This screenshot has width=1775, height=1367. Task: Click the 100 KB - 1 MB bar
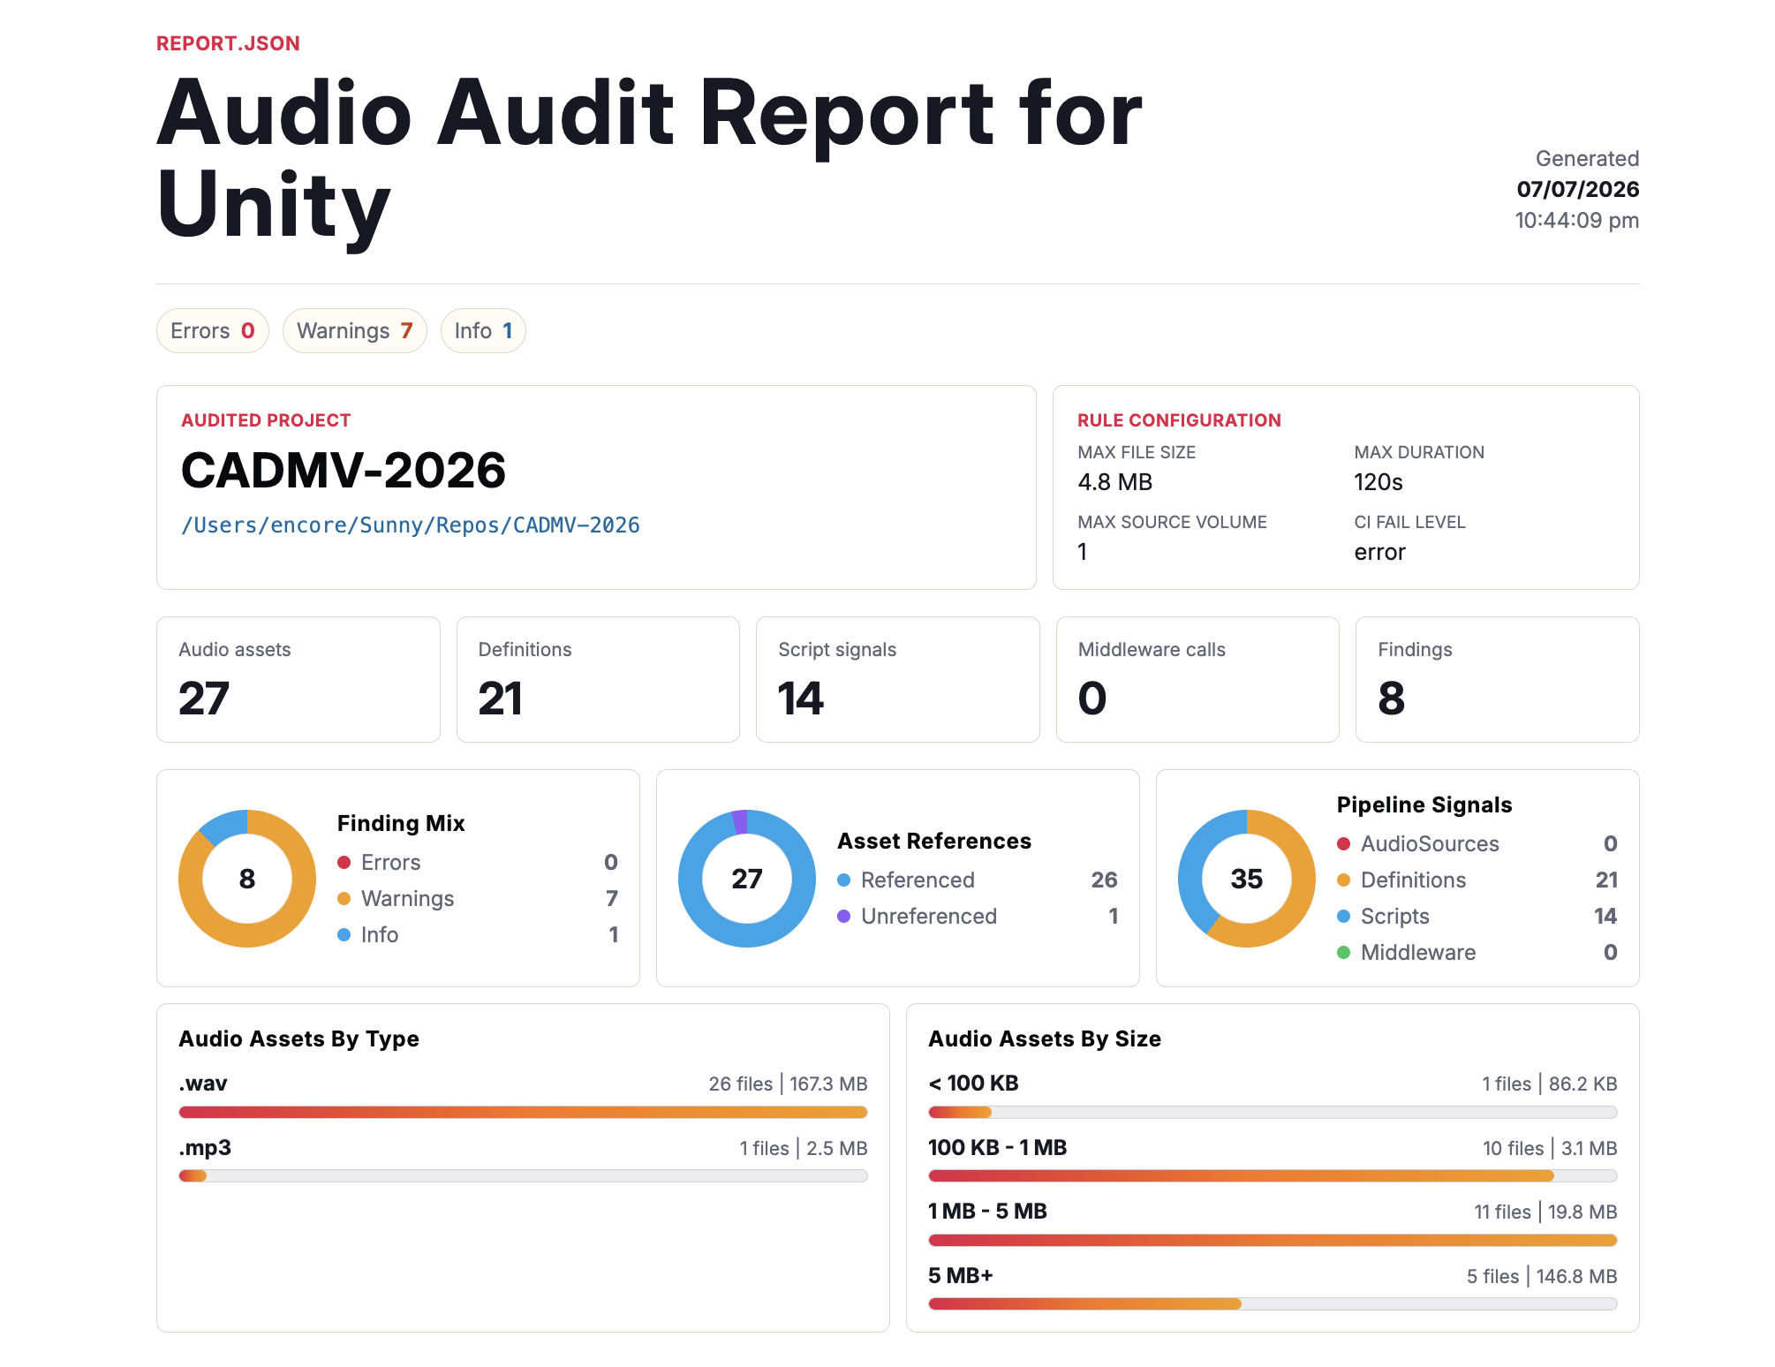click(1273, 1175)
